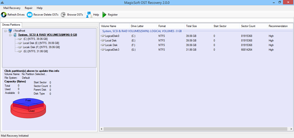This screenshot has width=294, height=138.
Task: Select the Drives/Partitions tab
Action: pos(11,25)
